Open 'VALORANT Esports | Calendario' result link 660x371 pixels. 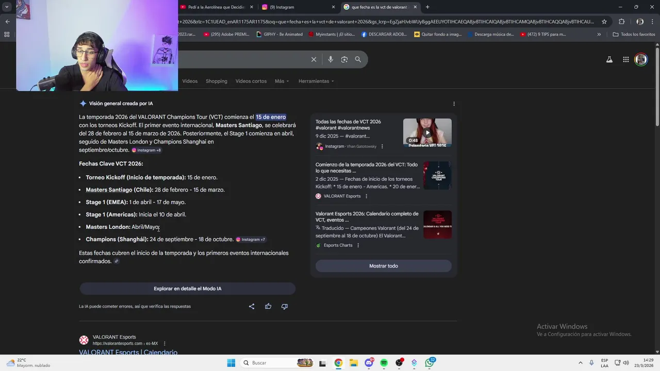coord(128,352)
